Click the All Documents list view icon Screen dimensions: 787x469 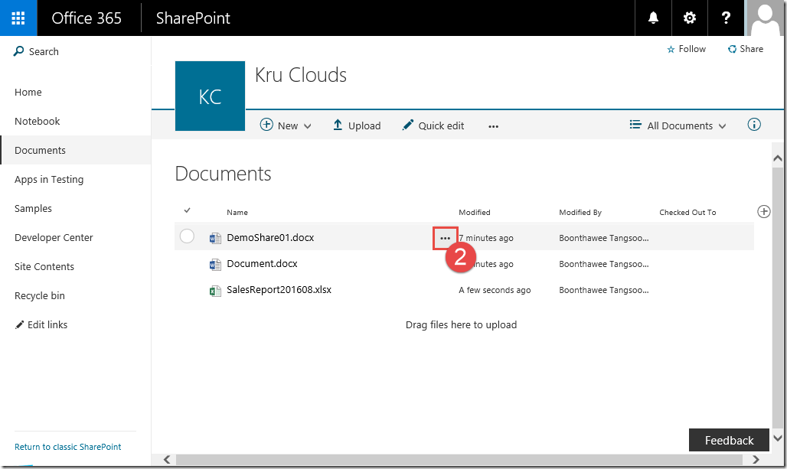pos(635,125)
